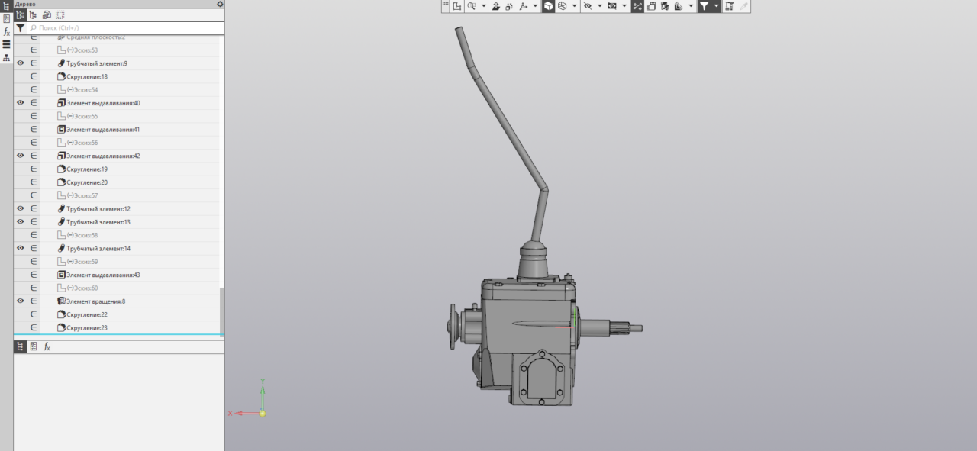Open the tree panel settings gear

coord(220,4)
